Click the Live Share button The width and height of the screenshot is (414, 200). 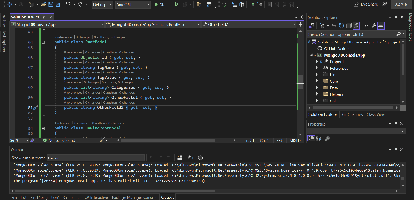point(366,4)
